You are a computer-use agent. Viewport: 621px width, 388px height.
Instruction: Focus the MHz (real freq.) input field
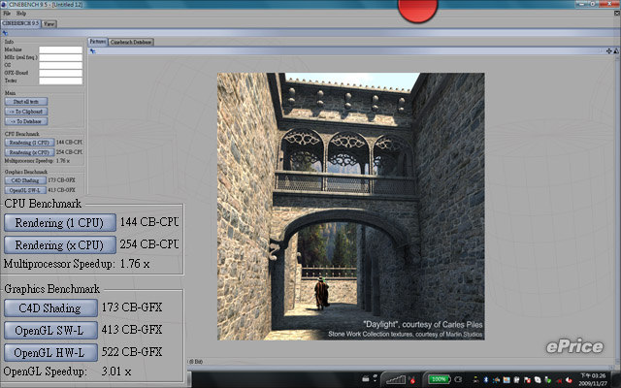pyautogui.click(x=60, y=57)
